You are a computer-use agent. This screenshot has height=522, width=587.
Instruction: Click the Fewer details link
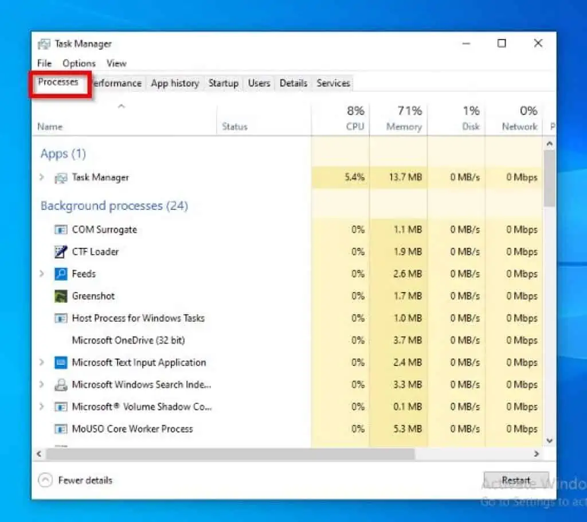tap(85, 480)
